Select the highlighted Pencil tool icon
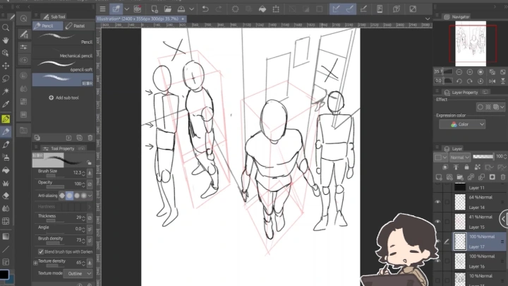The width and height of the screenshot is (508, 286). coord(6,131)
